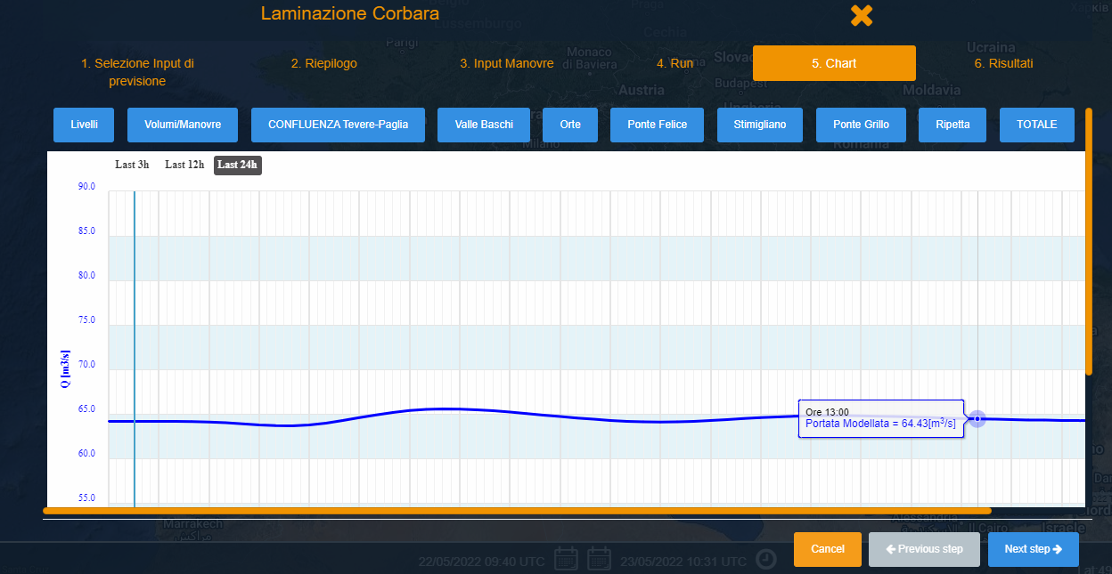Click the orange vertical scrollbar
The width and height of the screenshot is (1112, 574).
[x=1088, y=241]
